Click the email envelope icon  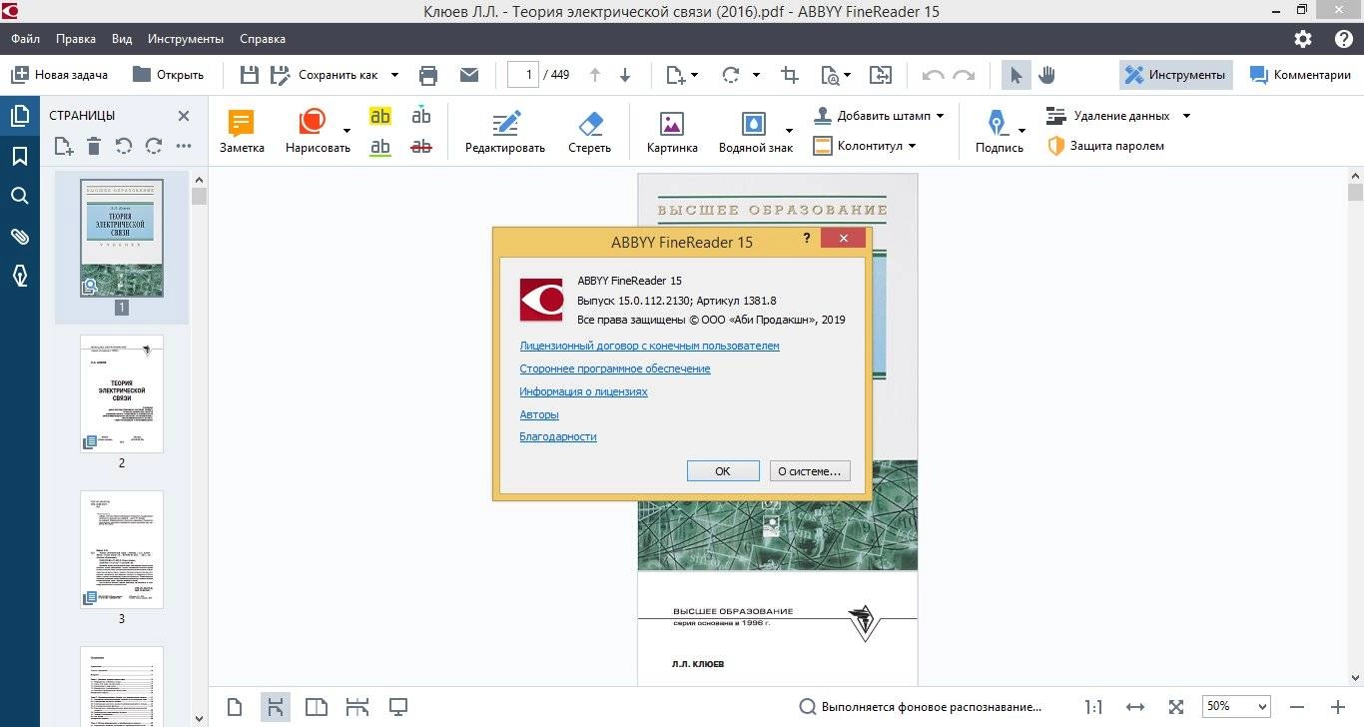[x=469, y=75]
